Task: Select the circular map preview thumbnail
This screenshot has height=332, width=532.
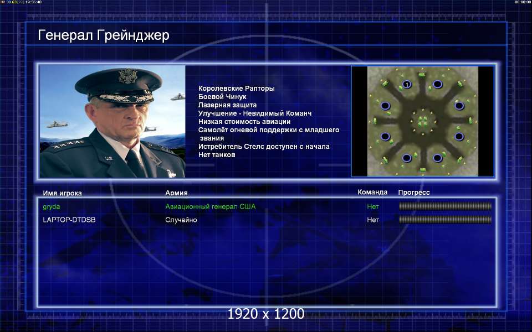Action: point(422,121)
